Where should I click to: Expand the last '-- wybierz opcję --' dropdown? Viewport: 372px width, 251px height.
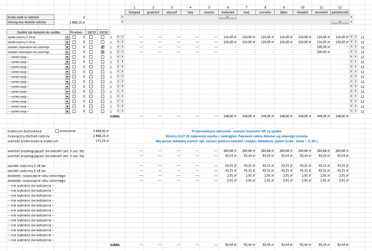pos(67,111)
